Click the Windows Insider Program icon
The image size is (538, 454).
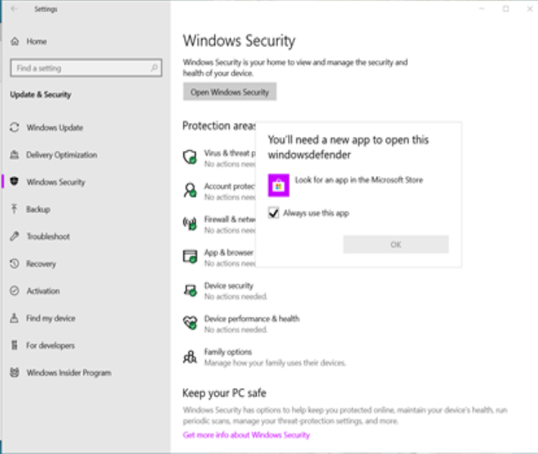tap(14, 372)
